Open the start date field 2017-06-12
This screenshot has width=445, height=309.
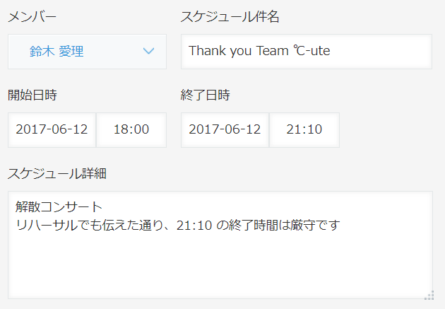52,129
